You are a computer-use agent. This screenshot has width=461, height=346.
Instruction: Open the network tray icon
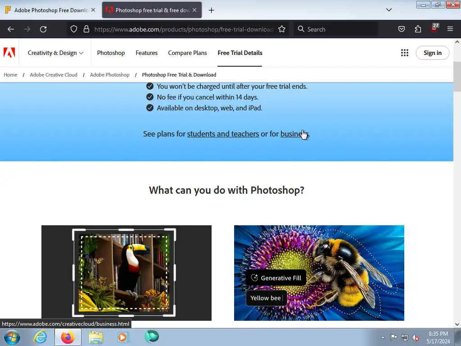pyautogui.click(x=405, y=338)
